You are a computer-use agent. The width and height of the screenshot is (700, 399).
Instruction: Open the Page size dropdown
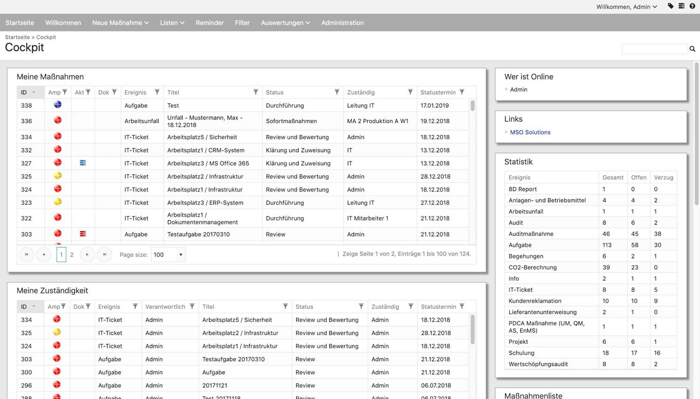pyautogui.click(x=168, y=254)
